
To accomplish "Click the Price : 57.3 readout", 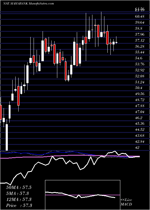I will point(19,205).
